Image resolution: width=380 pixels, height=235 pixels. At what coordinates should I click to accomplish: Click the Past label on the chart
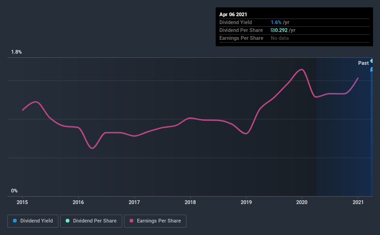click(x=363, y=63)
